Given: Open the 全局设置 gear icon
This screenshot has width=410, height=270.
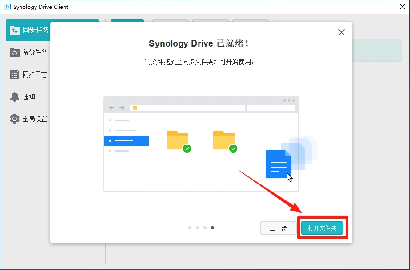Looking at the screenshot, I should pos(14,119).
